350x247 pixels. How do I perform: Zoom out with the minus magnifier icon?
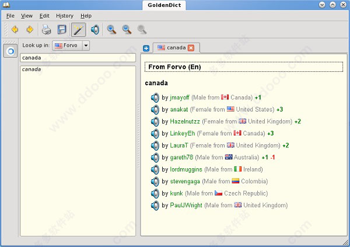pos(127,30)
